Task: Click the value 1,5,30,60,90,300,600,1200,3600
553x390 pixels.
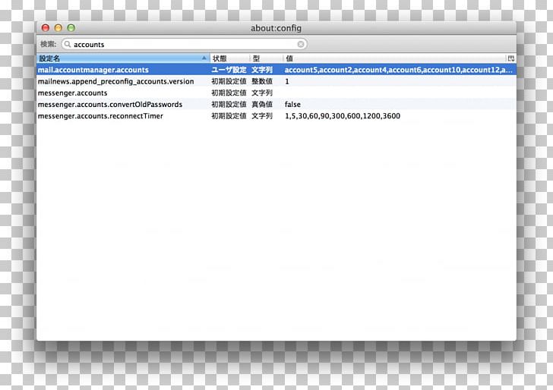Action: tap(343, 116)
